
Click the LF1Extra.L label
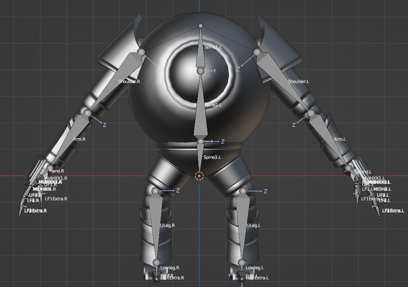372,199
